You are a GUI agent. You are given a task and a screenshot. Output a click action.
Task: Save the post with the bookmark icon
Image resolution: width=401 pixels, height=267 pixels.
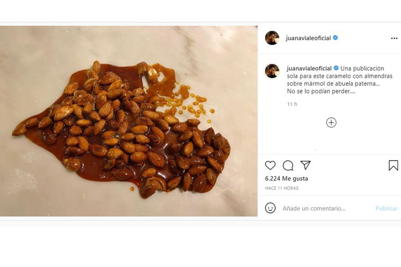(x=393, y=165)
